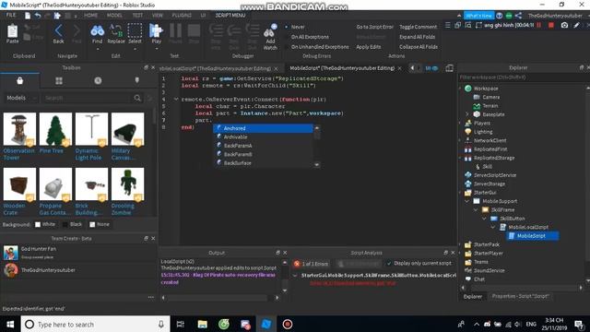Open the FILE menu
The image size is (590, 332).
(x=11, y=16)
